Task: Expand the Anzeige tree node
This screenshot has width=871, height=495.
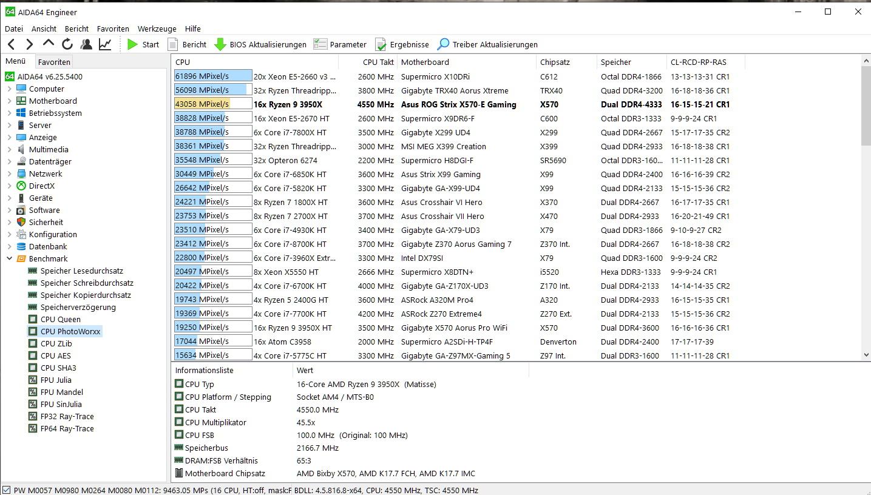Action: 9,137
